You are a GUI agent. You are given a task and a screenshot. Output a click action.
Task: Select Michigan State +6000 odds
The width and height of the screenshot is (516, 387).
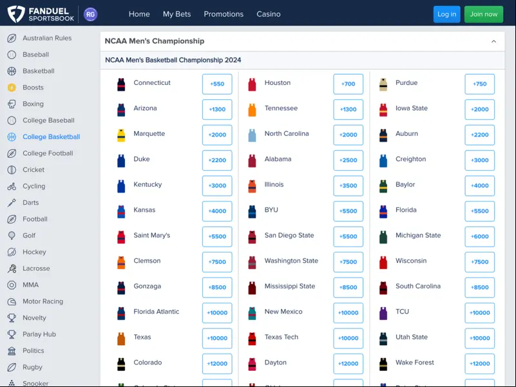[479, 236]
